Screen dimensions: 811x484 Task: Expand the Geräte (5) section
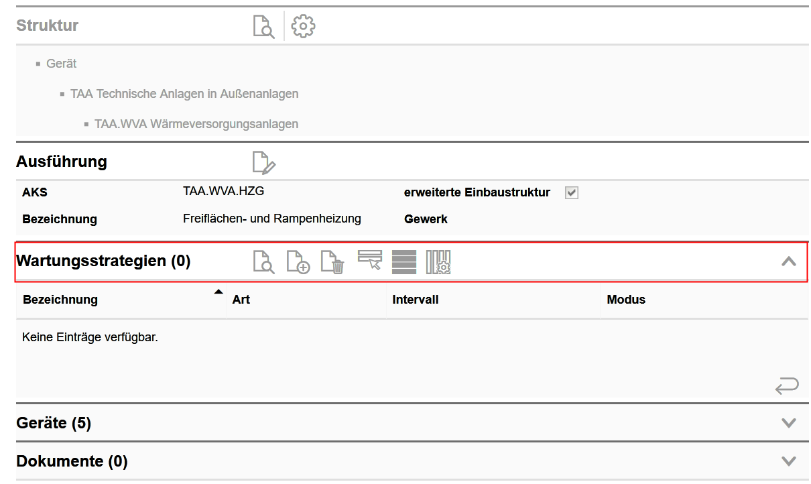pos(788,422)
